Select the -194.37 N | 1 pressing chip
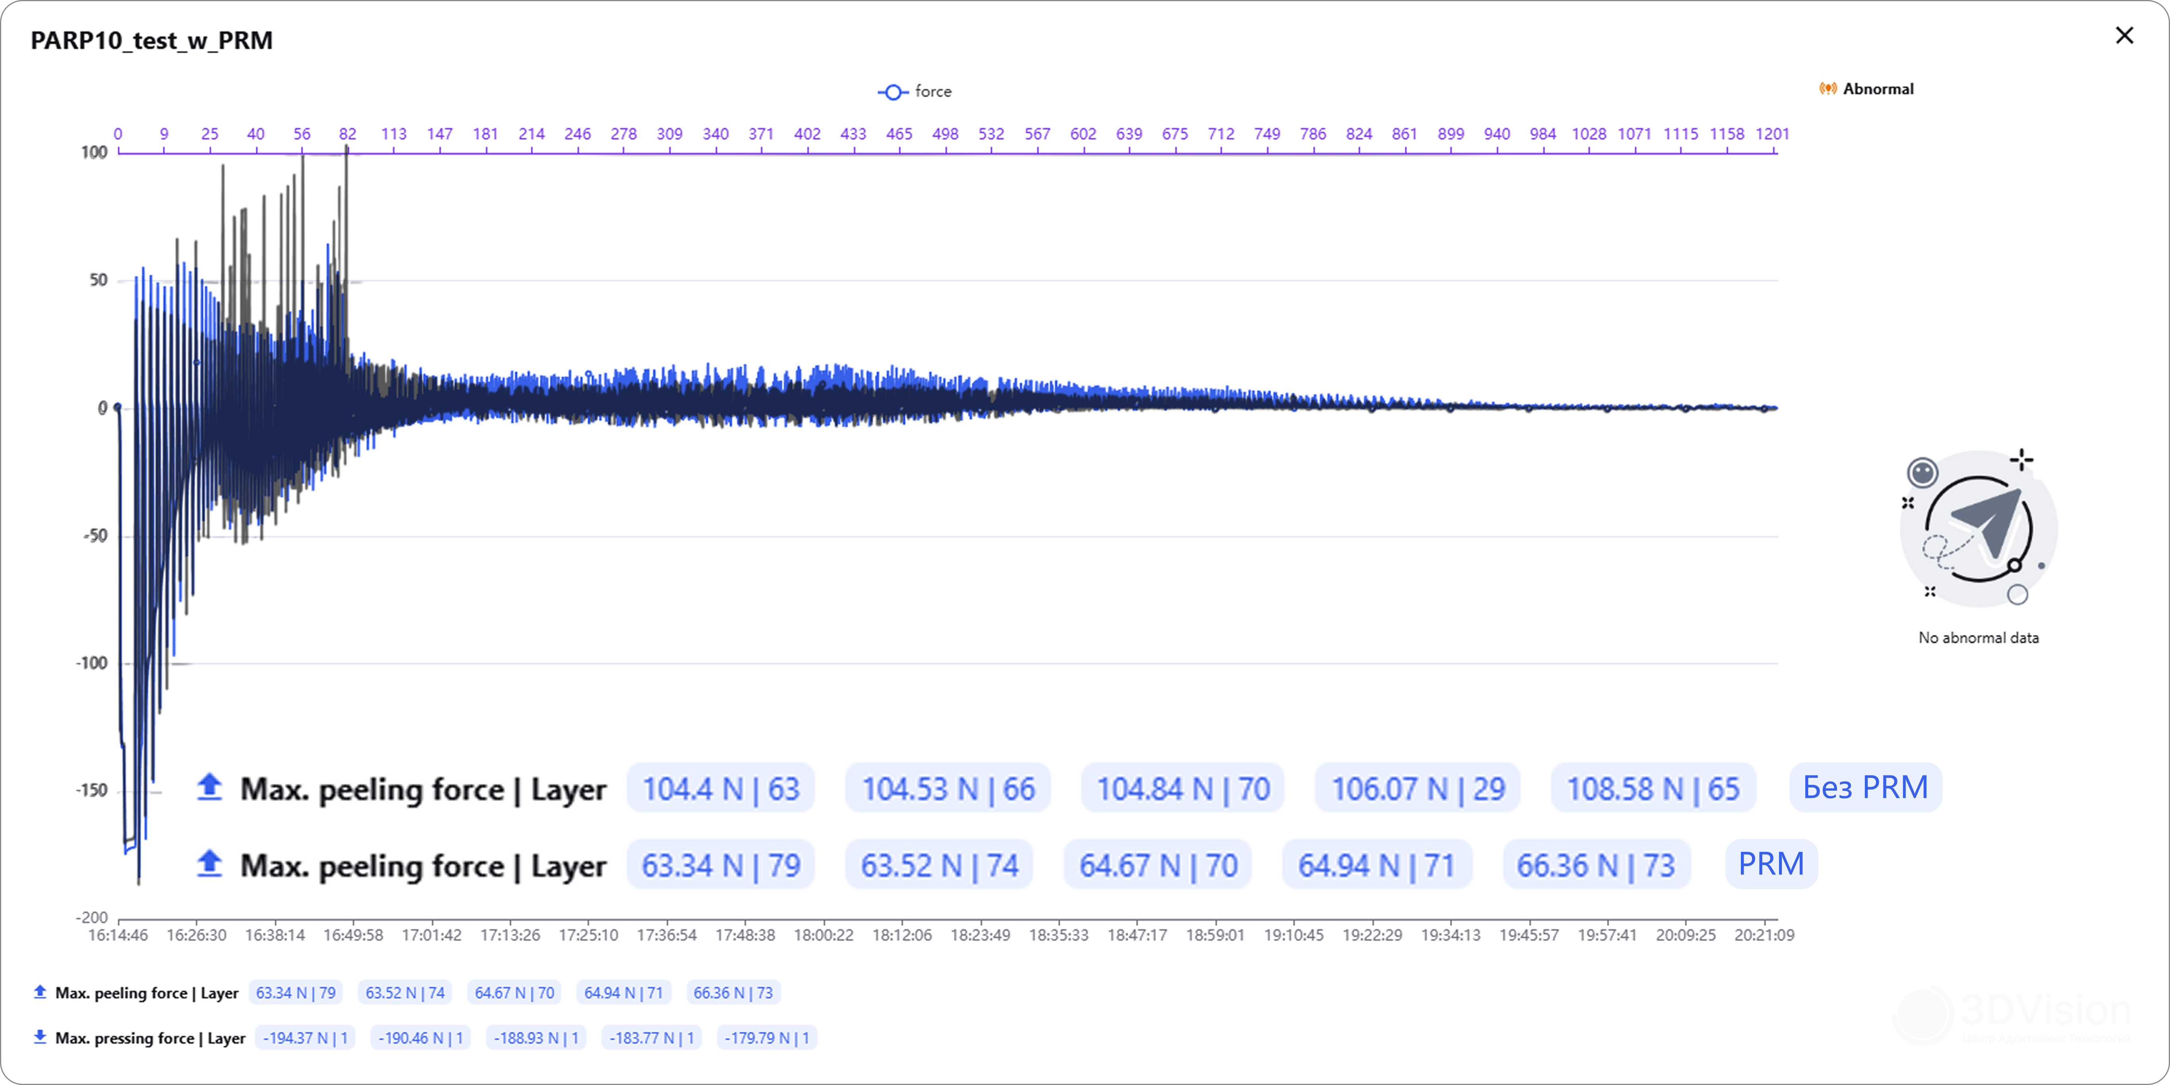 click(305, 1038)
